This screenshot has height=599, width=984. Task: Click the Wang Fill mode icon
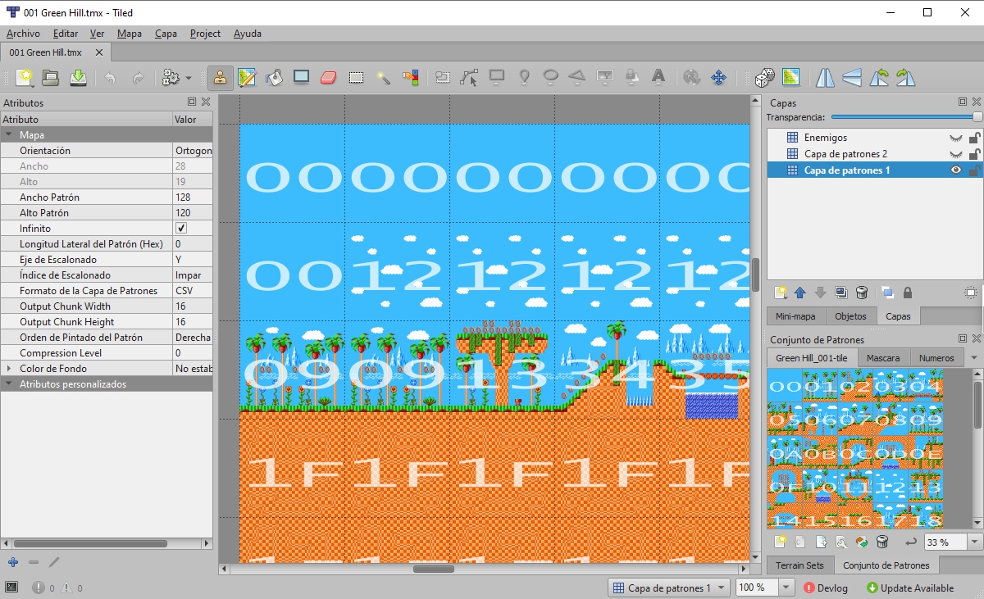[x=790, y=78]
